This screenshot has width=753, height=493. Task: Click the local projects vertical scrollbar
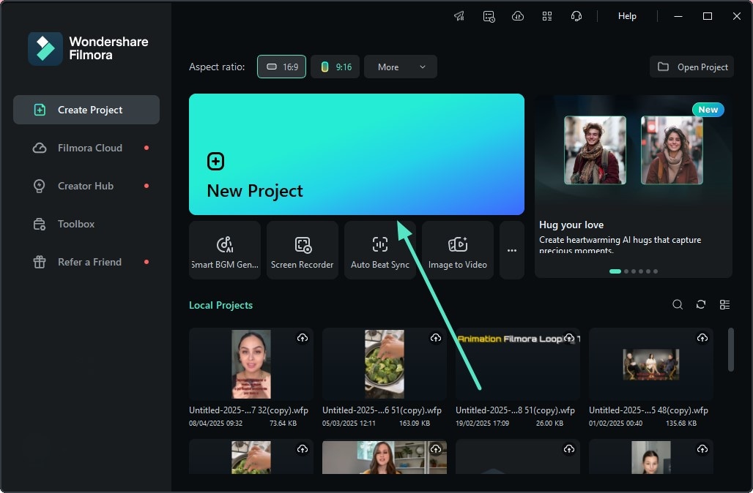point(730,350)
